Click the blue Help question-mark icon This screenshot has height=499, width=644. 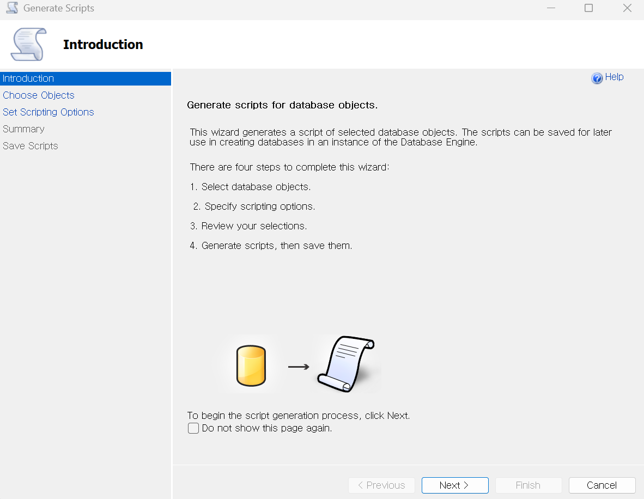pos(597,78)
